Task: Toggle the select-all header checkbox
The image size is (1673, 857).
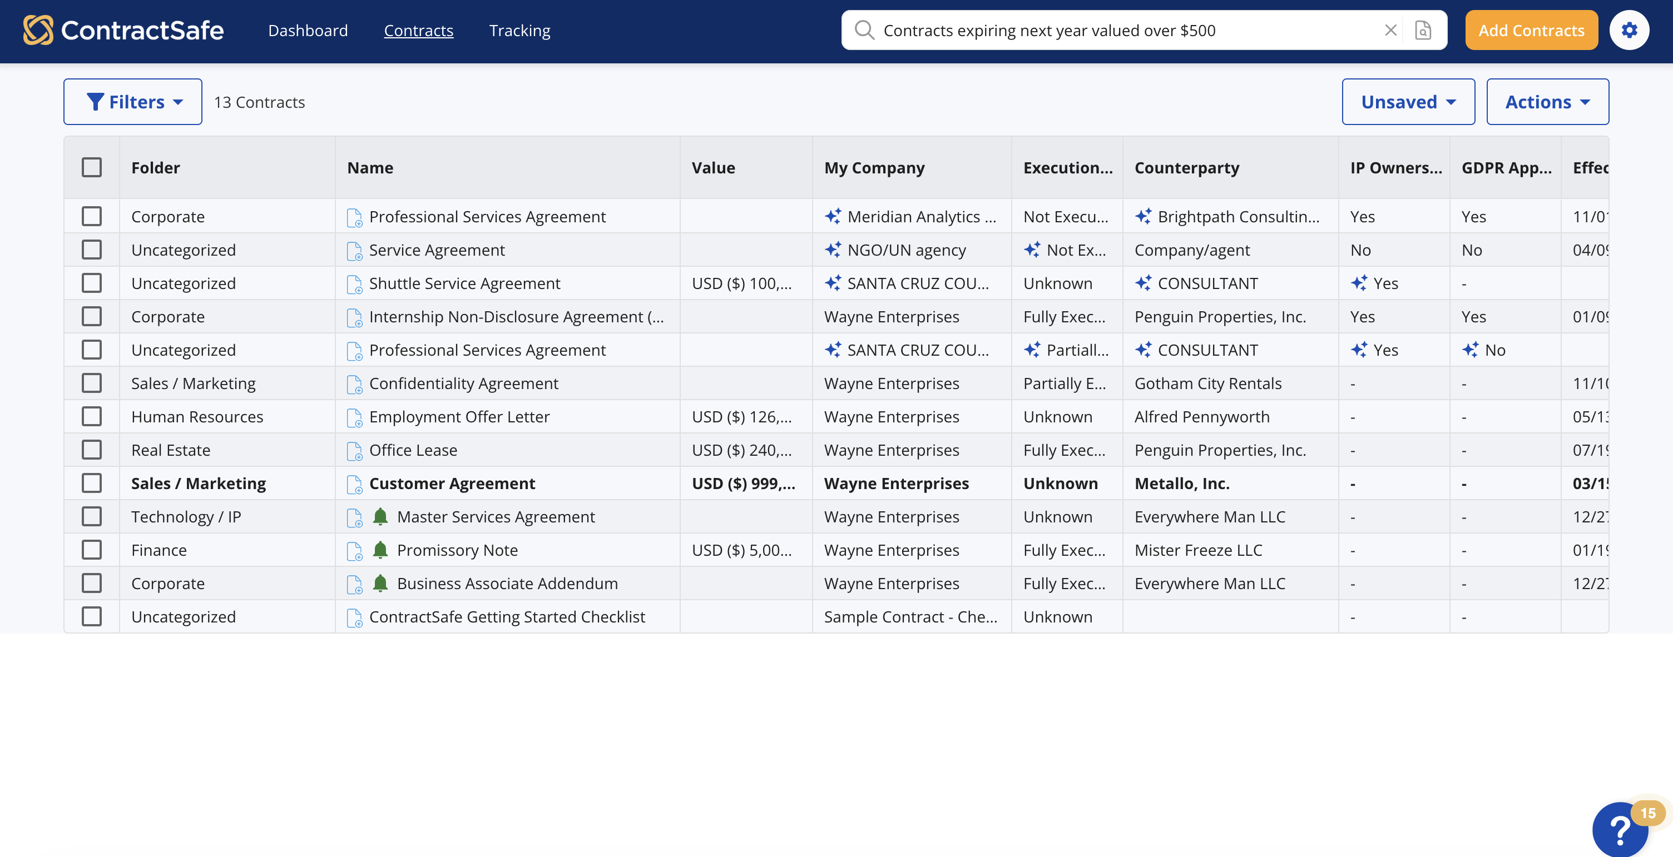Action: click(x=92, y=167)
